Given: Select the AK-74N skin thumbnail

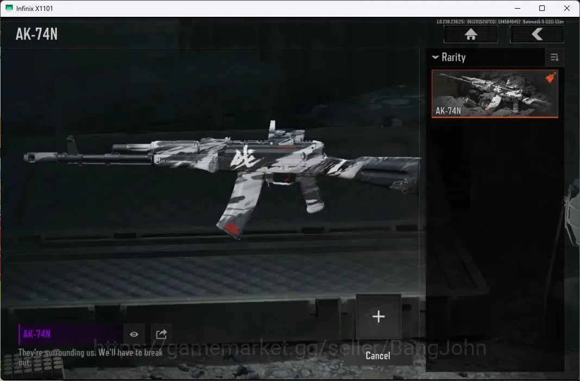Looking at the screenshot, I should tap(495, 93).
